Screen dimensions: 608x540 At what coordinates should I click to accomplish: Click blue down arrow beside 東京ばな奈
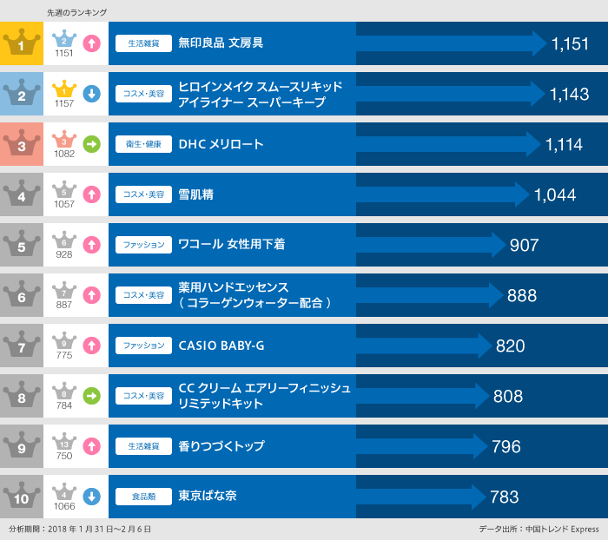[x=92, y=497]
